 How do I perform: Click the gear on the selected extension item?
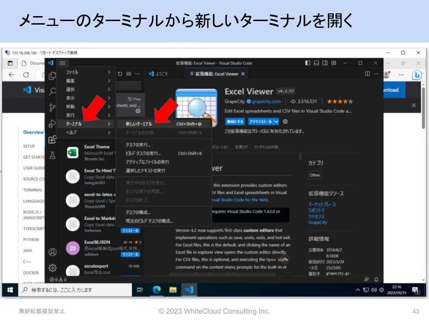click(x=138, y=111)
